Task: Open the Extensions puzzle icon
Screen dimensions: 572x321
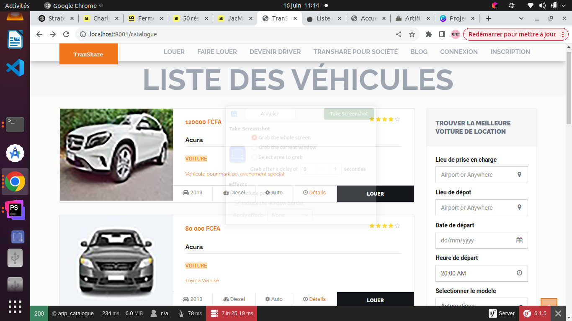Action: click(x=429, y=34)
